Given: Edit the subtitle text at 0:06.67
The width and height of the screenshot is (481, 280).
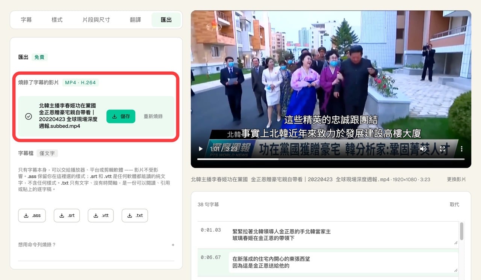Looking at the screenshot, I should coord(343,262).
